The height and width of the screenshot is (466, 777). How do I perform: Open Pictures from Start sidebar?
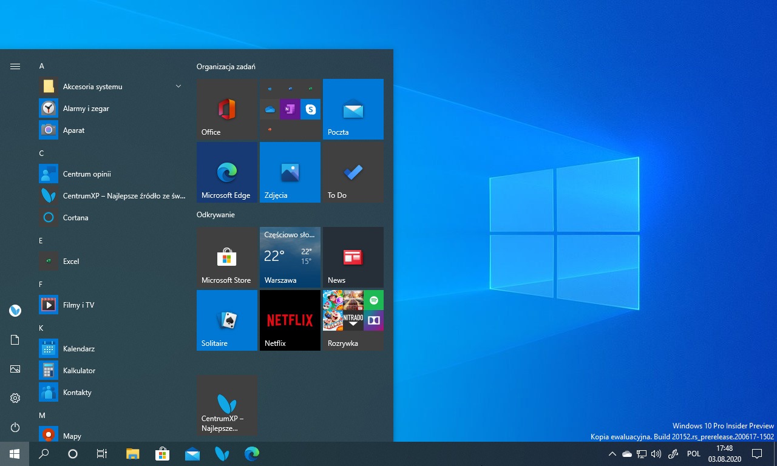tap(15, 369)
